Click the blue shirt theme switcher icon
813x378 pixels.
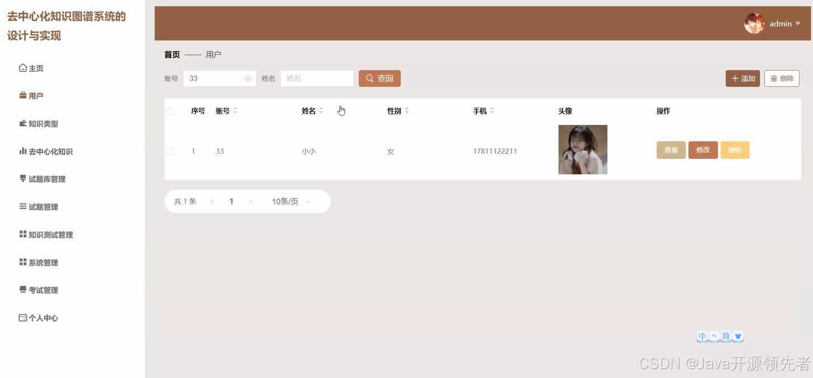click(x=738, y=336)
